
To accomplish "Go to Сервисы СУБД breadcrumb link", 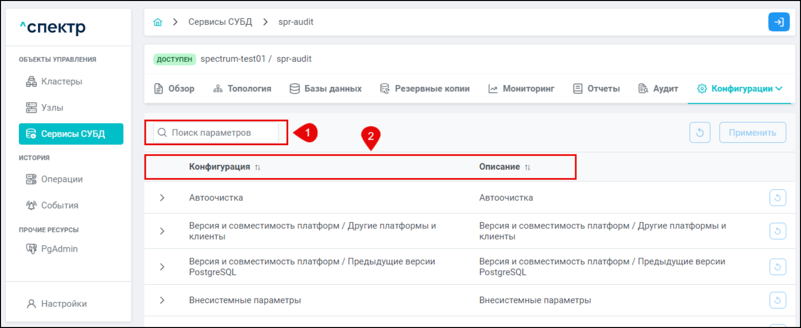I will 220,22.
